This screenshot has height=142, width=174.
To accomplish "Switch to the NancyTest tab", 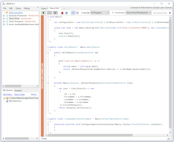I will (x=55, y=8).
